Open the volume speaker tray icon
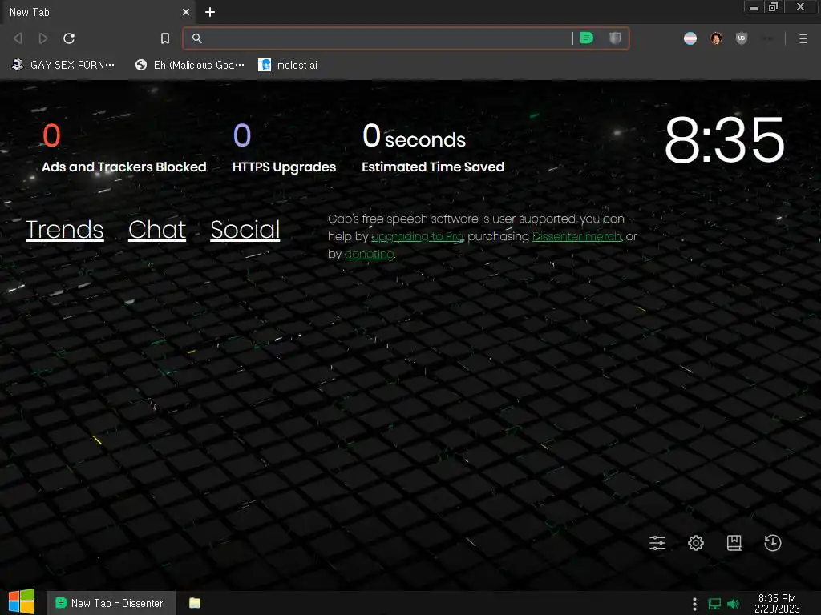The image size is (821, 615). click(x=734, y=604)
